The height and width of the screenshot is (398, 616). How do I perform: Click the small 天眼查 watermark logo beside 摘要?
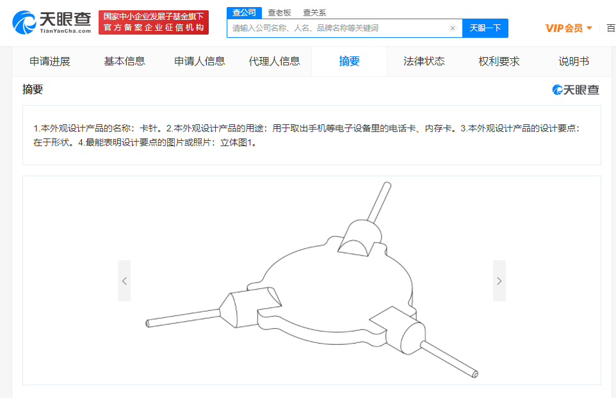[576, 90]
